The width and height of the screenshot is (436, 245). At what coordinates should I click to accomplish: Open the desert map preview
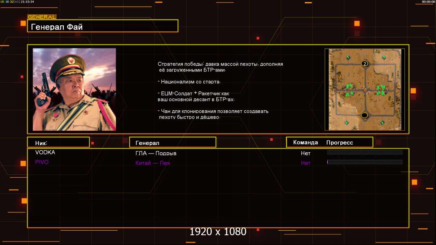pos(365,89)
